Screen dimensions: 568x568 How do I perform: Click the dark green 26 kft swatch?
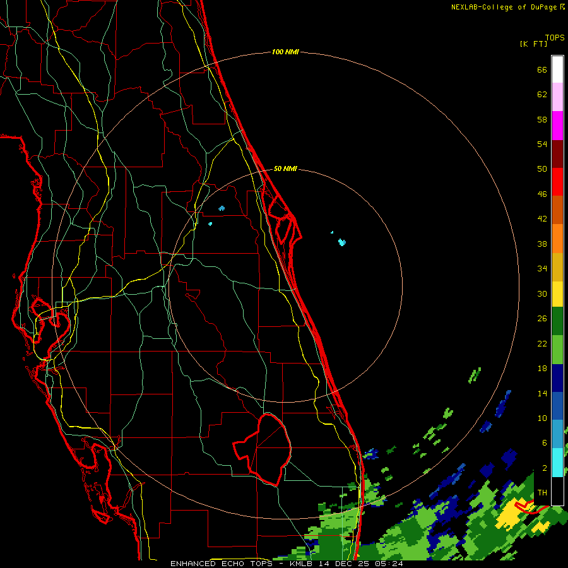pos(557,321)
